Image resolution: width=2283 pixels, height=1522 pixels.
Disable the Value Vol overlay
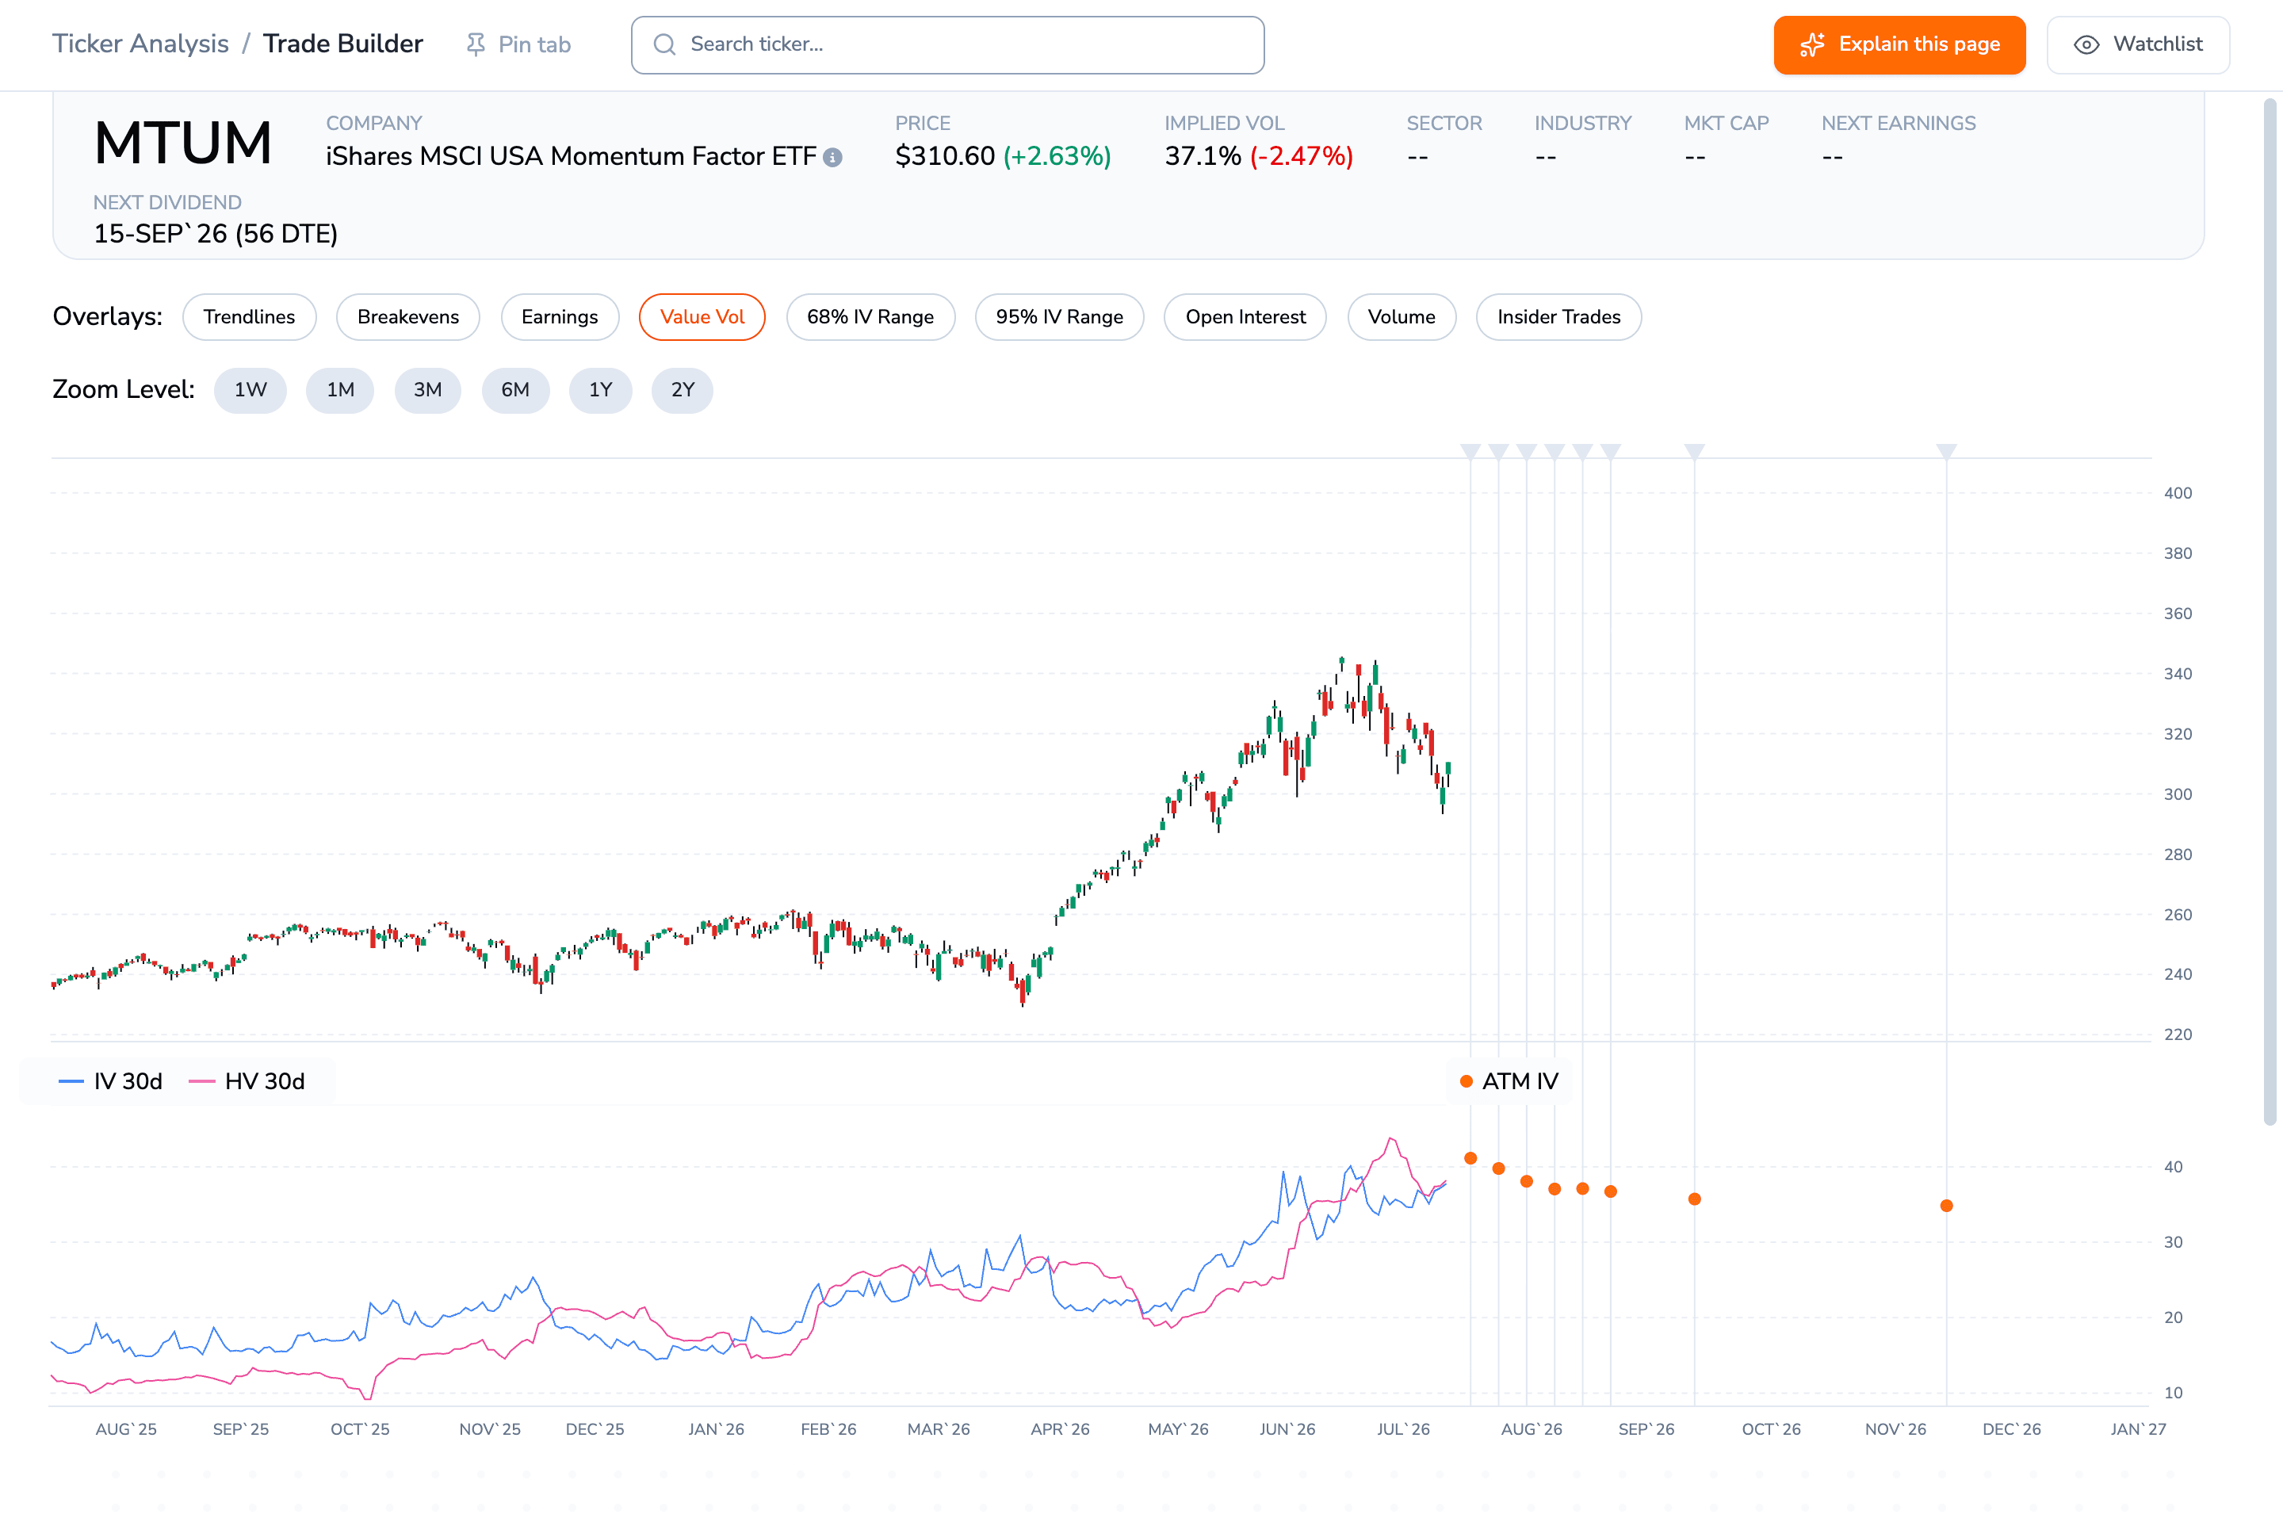pyautogui.click(x=702, y=316)
